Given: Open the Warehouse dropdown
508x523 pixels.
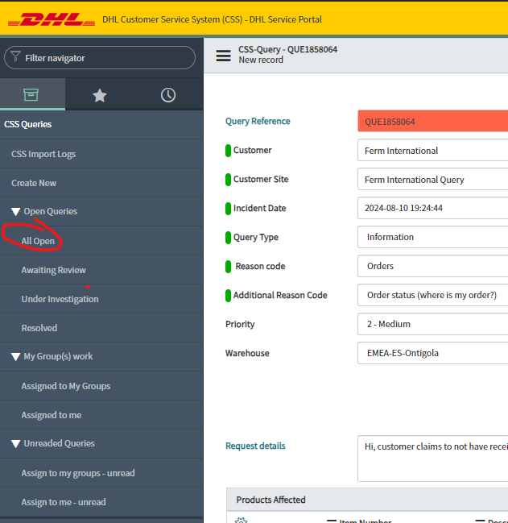Looking at the screenshot, I should pos(432,353).
